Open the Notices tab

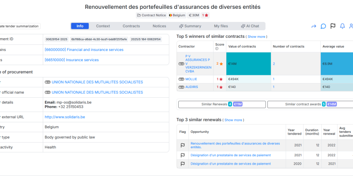click(x=159, y=26)
